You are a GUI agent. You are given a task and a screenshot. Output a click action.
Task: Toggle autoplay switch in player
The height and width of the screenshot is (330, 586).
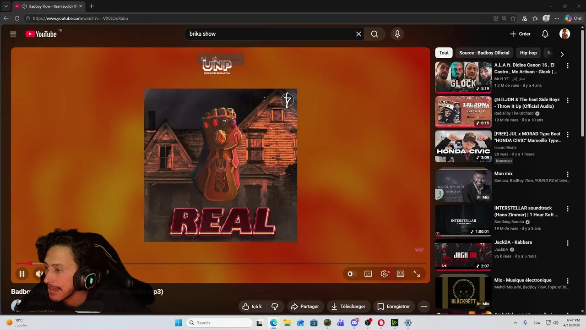(x=350, y=274)
